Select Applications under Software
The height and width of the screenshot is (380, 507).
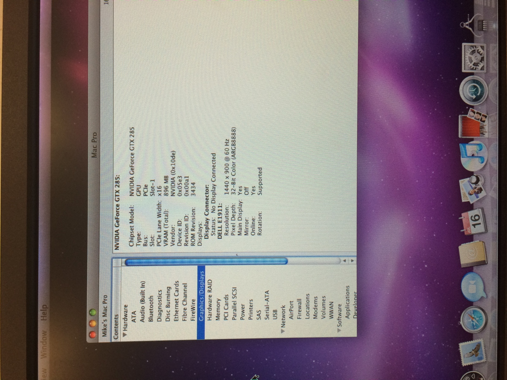coord(348,302)
